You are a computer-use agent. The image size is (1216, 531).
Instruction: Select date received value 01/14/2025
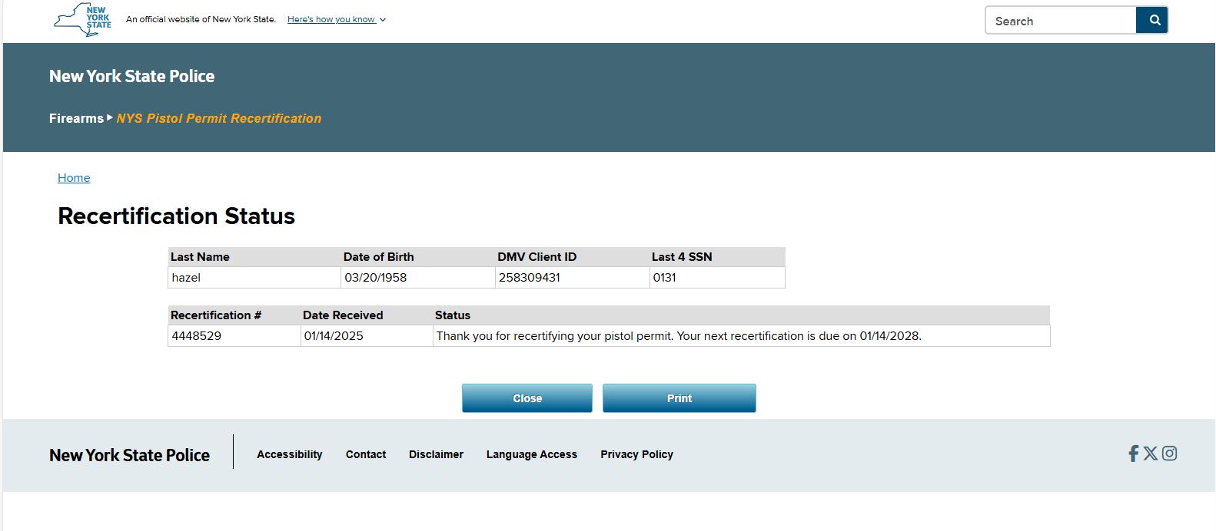[367, 336]
